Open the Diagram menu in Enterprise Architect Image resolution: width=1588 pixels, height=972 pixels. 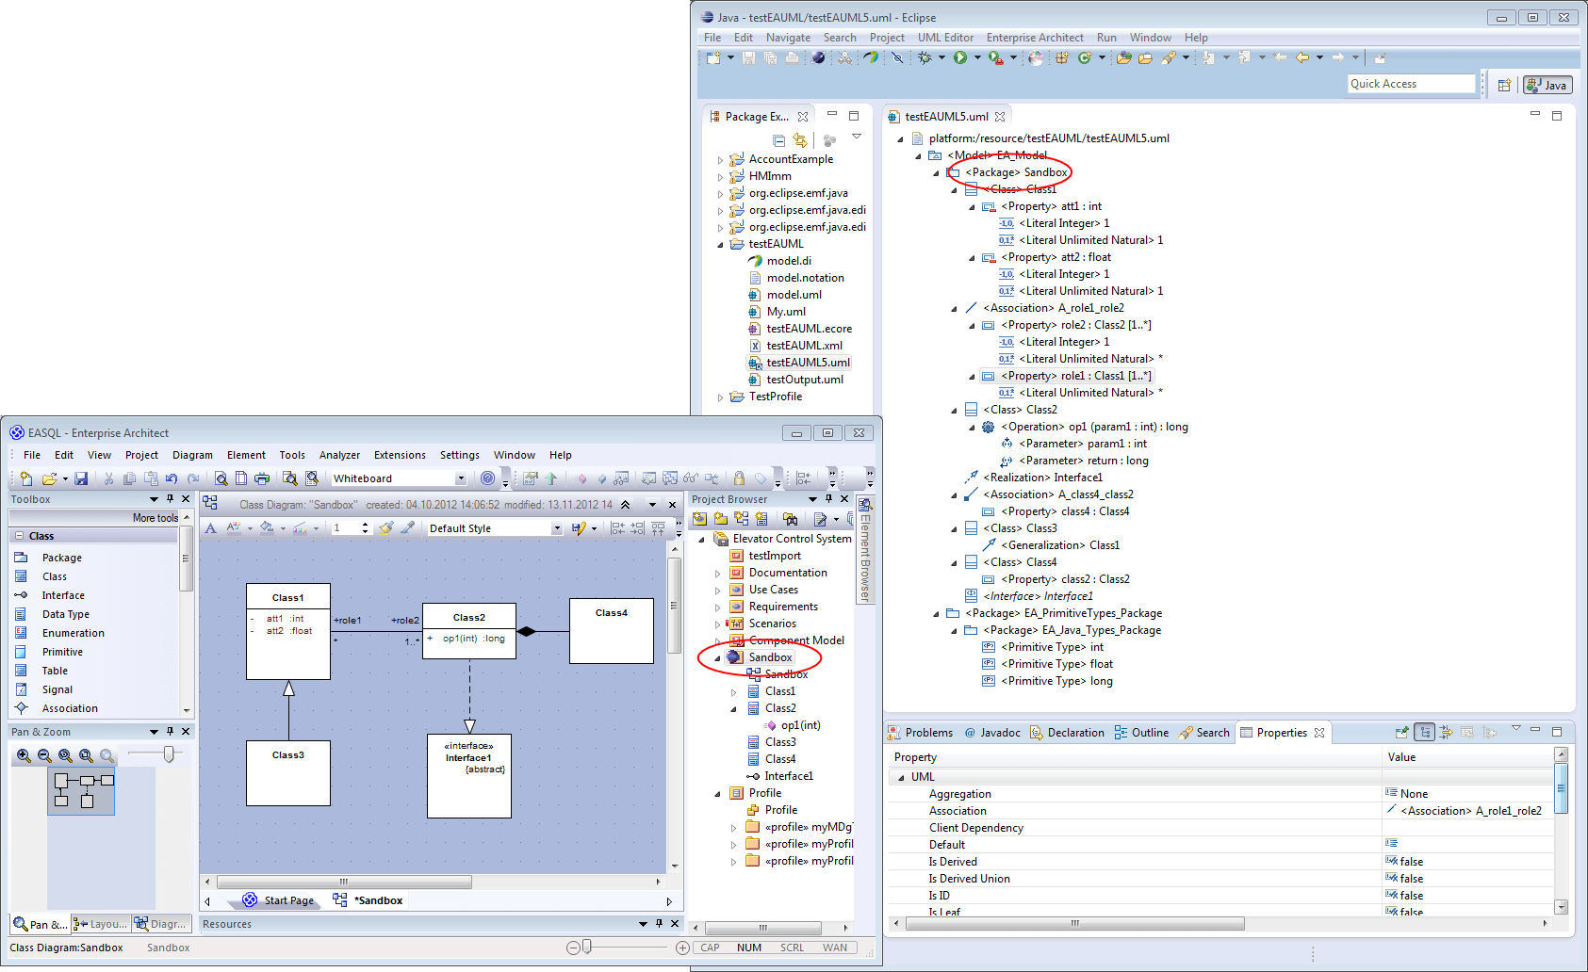(x=192, y=455)
